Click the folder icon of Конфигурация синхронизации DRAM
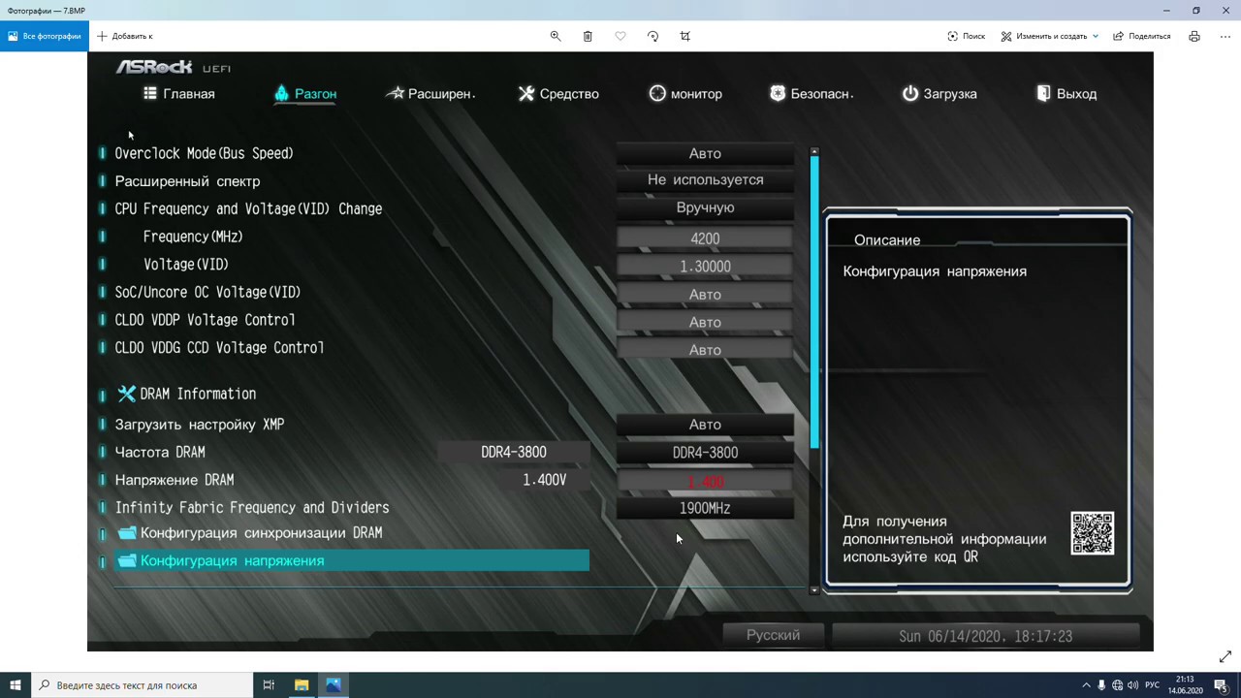 click(127, 533)
